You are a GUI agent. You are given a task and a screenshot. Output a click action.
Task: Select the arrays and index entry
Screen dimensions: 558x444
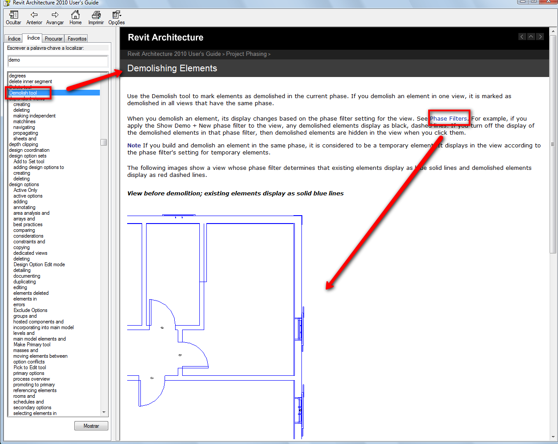24,219
